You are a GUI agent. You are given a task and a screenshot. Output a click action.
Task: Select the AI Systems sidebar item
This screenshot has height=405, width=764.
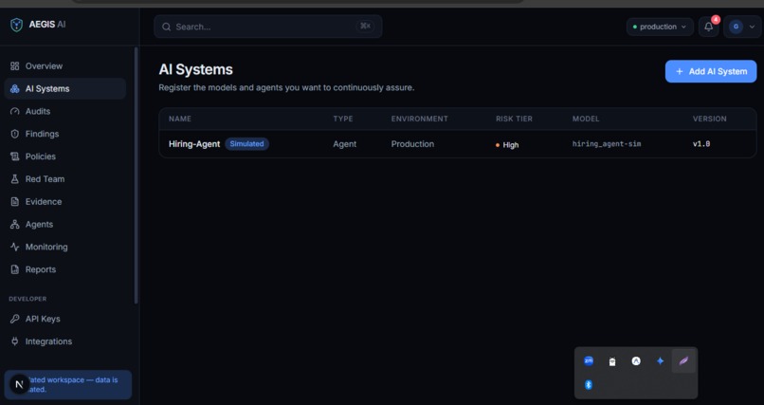point(64,89)
